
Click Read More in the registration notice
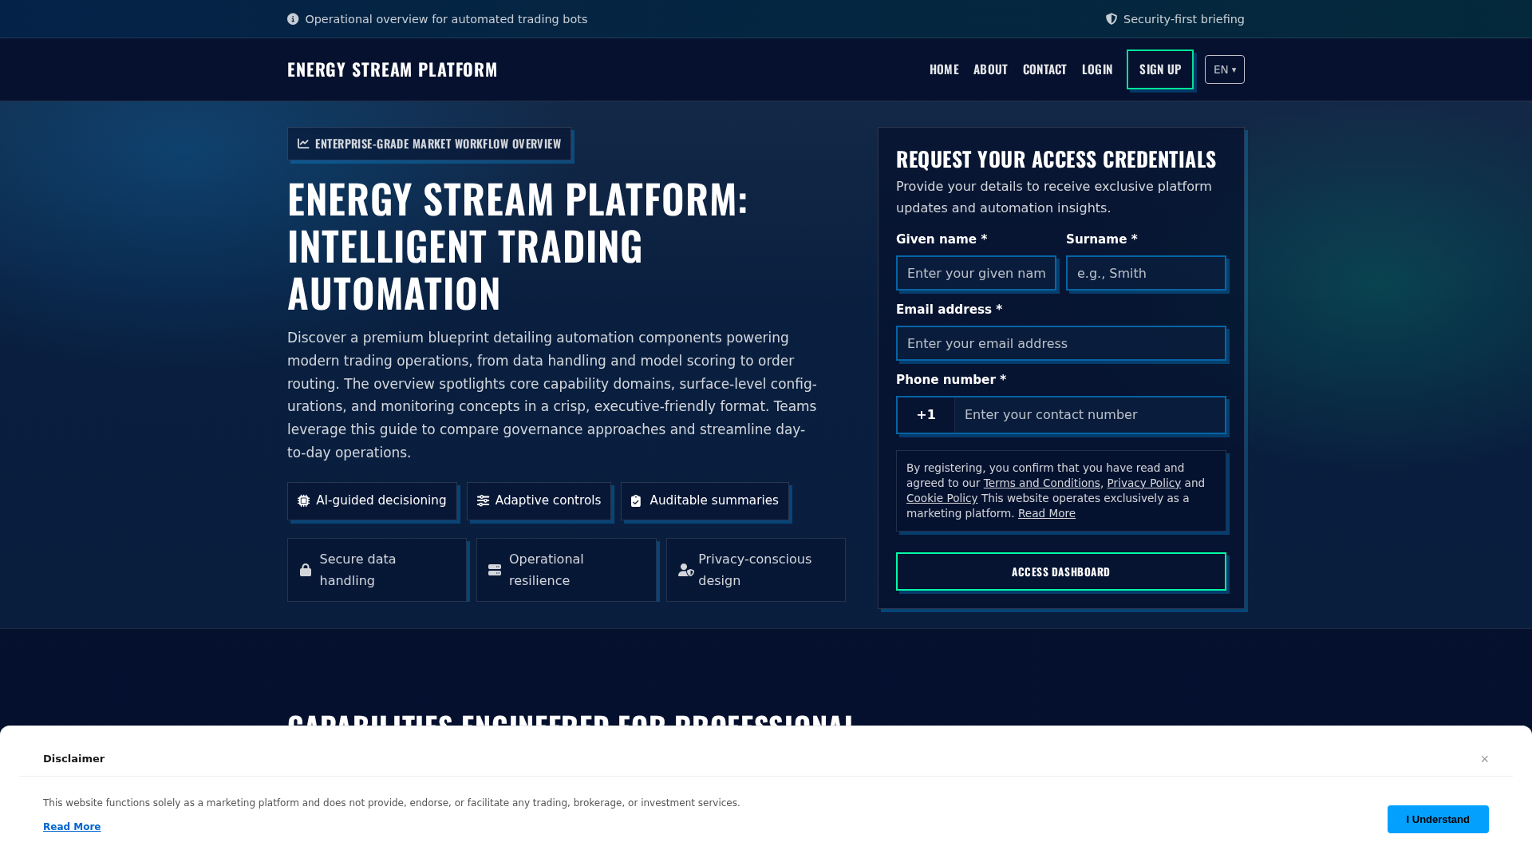[x=1046, y=513]
